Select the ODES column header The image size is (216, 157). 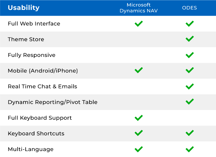coord(189,8)
